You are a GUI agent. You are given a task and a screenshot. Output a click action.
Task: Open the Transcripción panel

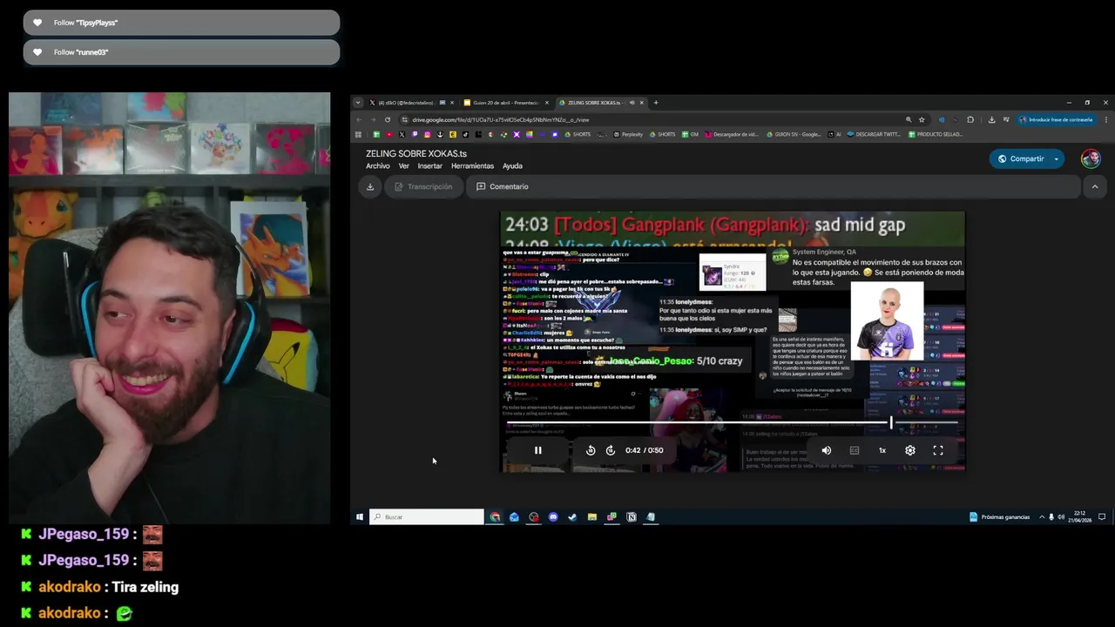coord(423,186)
